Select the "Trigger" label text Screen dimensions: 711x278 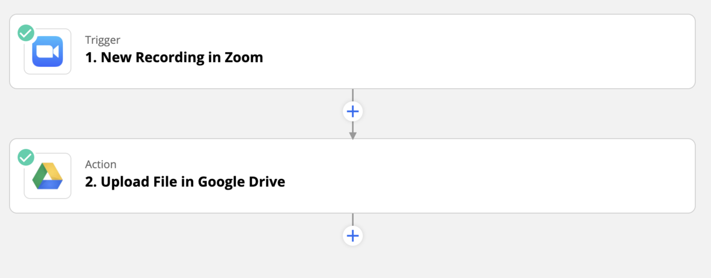[103, 40]
